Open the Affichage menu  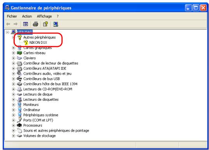[x=44, y=16]
